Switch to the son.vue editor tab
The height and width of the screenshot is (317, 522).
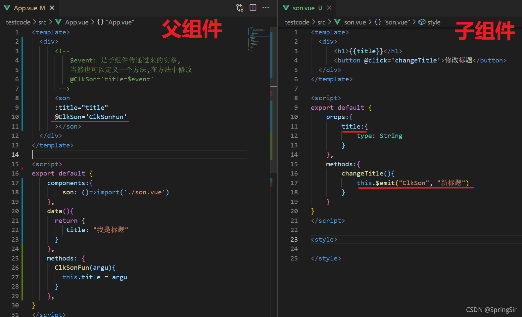coord(308,8)
